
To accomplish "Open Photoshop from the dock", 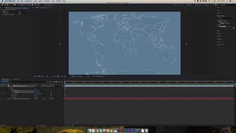I will click(126, 130).
